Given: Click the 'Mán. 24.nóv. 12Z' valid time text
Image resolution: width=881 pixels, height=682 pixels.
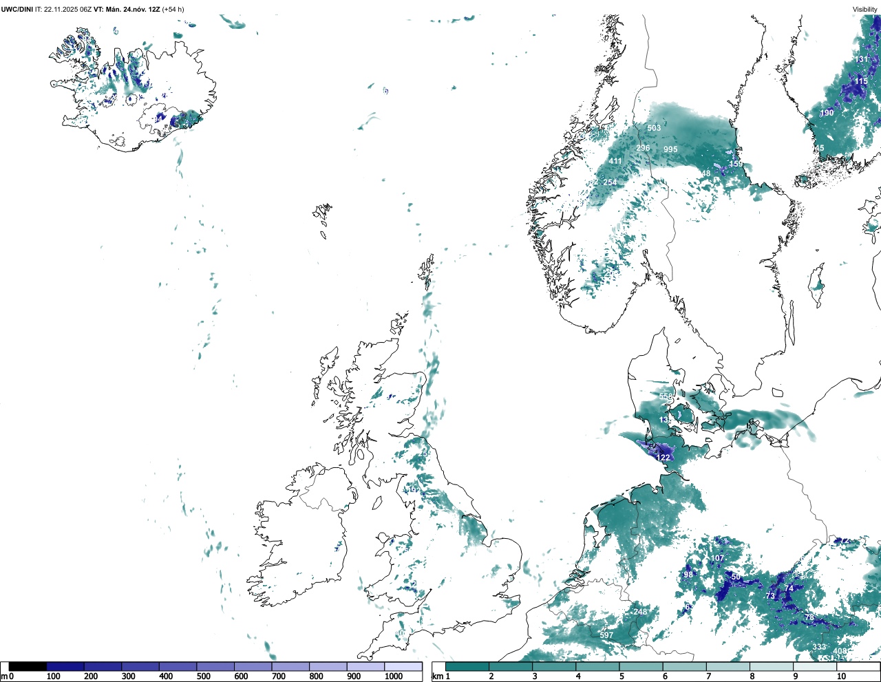Looking at the screenshot, I should 132,10.
